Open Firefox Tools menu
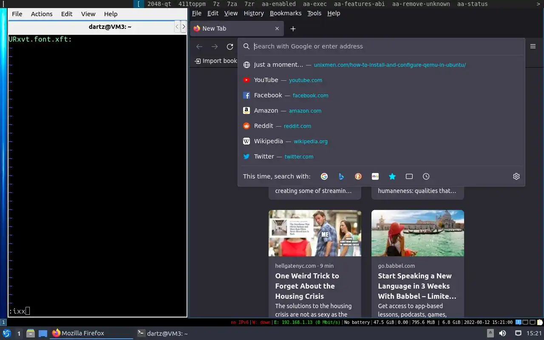The width and height of the screenshot is (544, 340). [x=314, y=13]
